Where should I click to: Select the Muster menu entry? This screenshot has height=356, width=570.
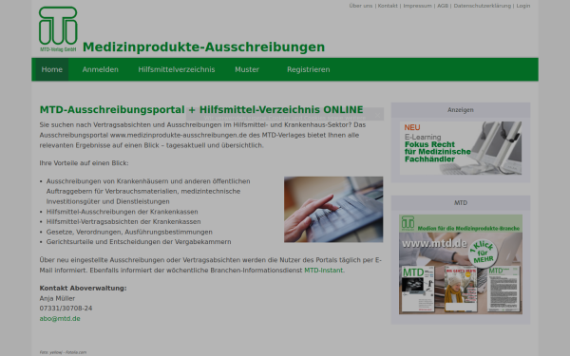(x=247, y=69)
